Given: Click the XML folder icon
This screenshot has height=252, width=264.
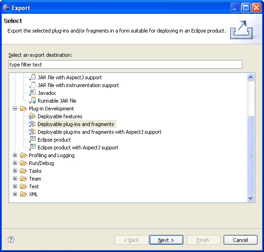Looking at the screenshot, I should [x=23, y=194].
